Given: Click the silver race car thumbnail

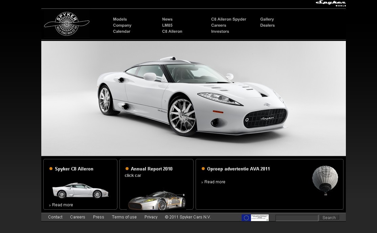Looking at the screenshot, I should [156, 200].
